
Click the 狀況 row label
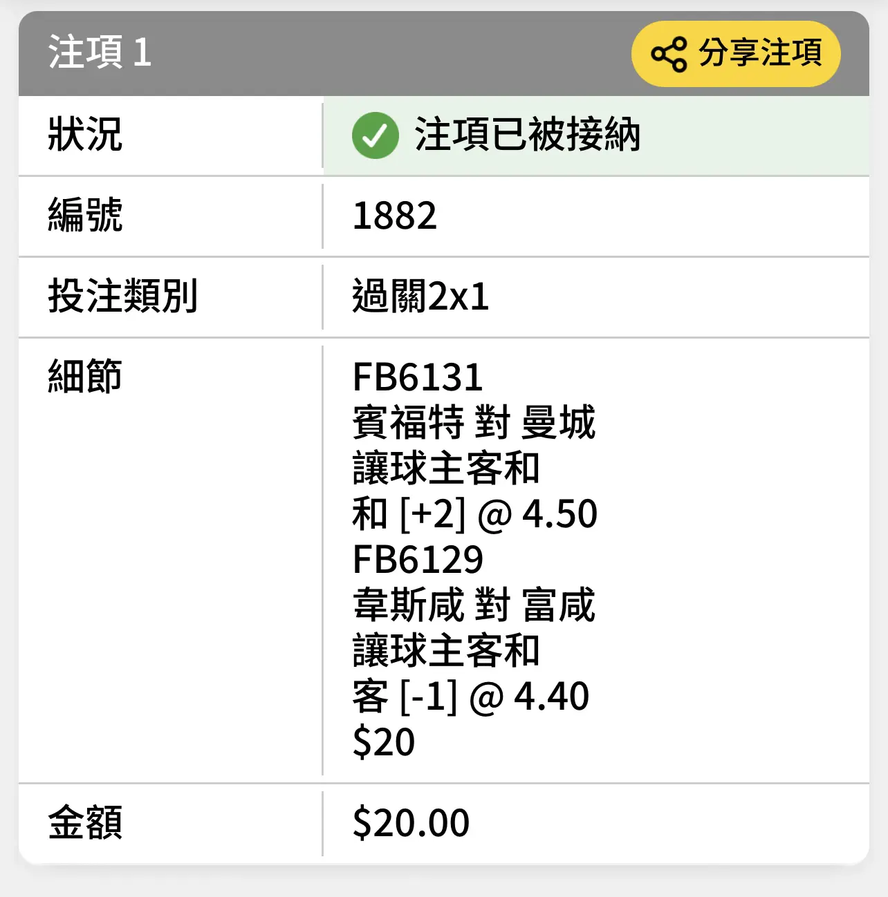[x=85, y=135]
